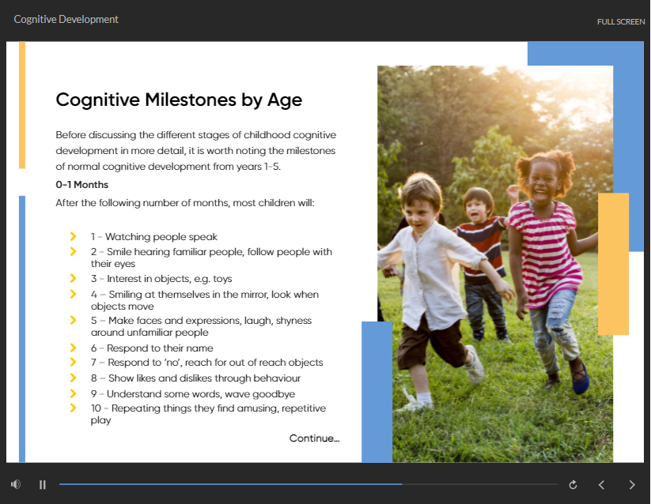Go to the previous slide arrow
The height and width of the screenshot is (504, 651).
pyautogui.click(x=601, y=484)
